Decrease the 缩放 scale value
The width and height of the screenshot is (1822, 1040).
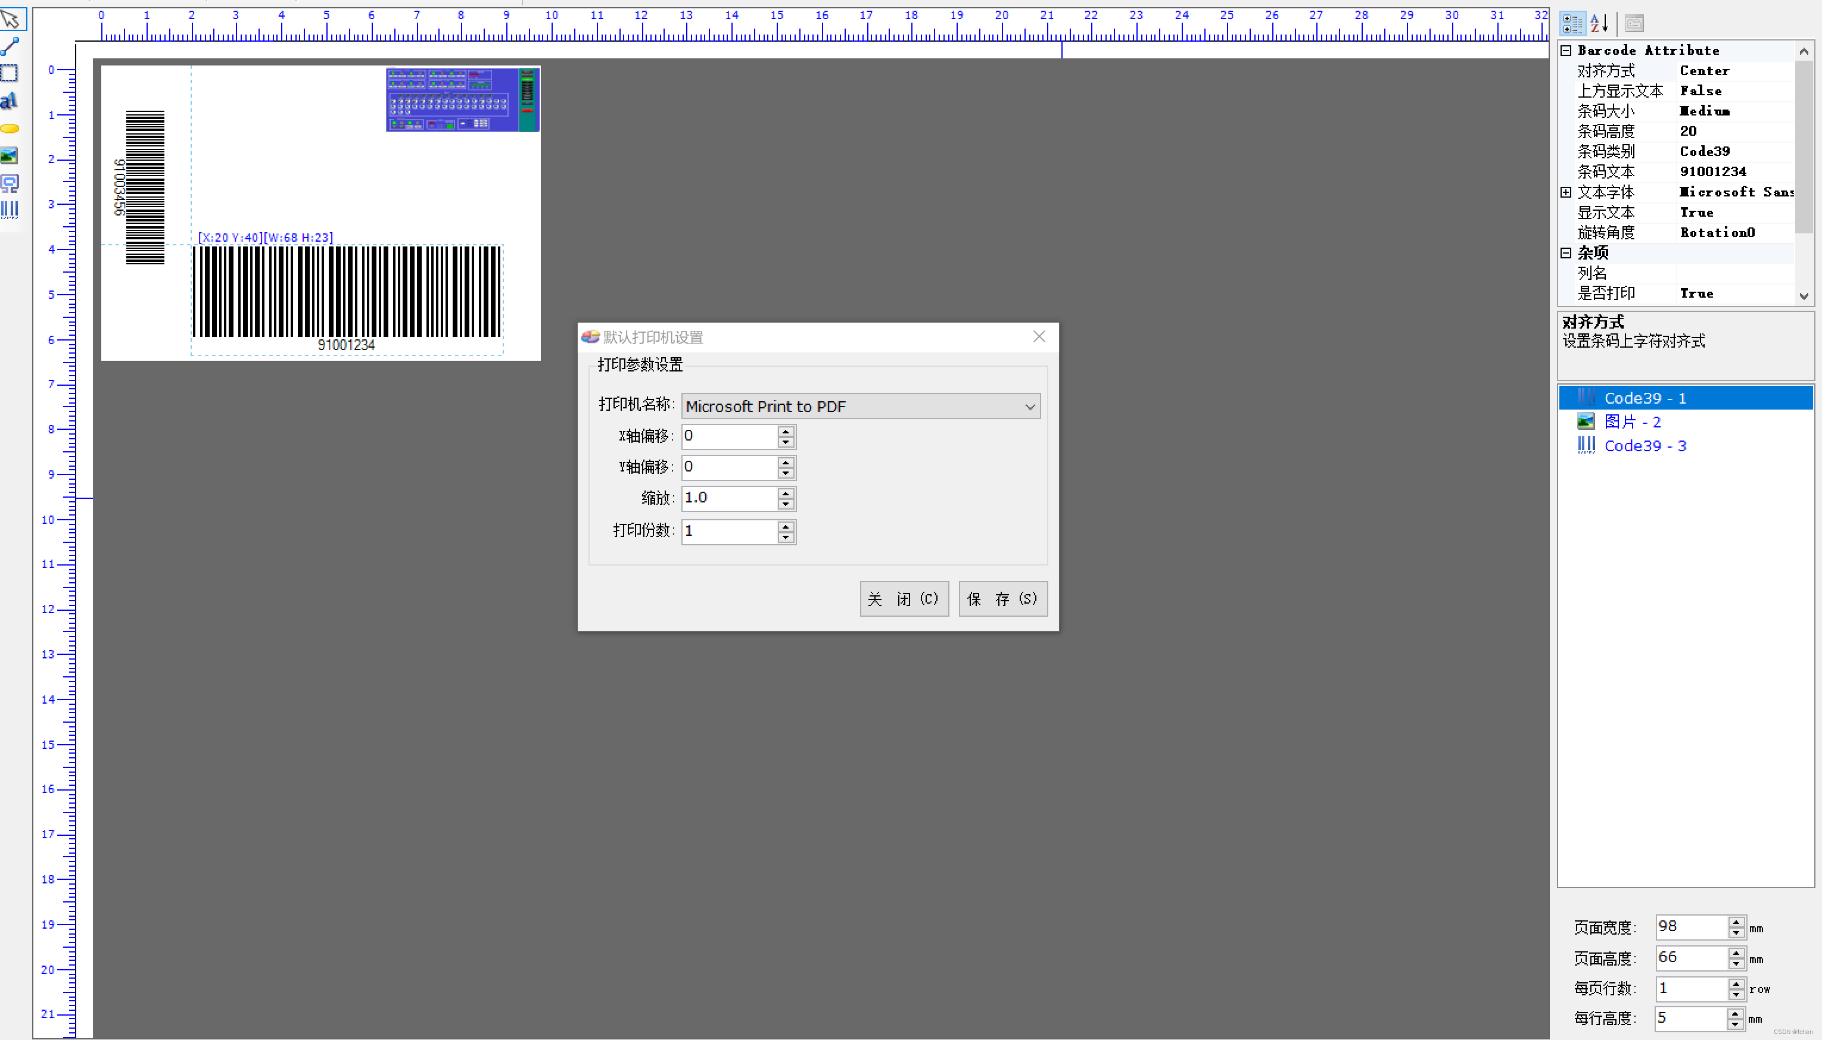click(x=786, y=504)
